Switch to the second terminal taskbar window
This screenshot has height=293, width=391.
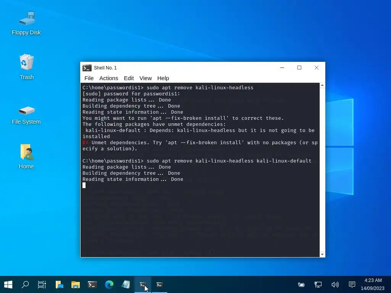pyautogui.click(x=160, y=285)
